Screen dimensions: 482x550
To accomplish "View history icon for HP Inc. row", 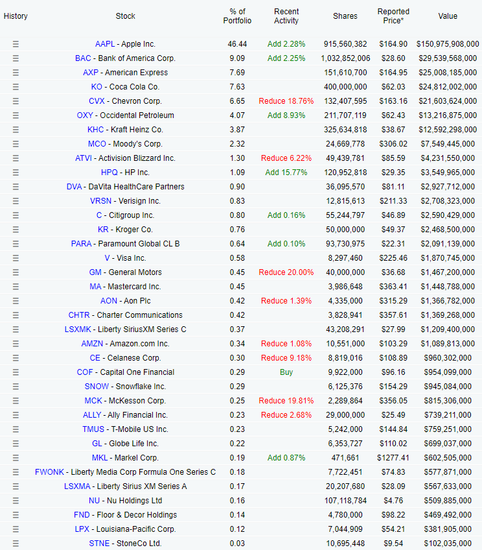I will coord(16,173).
